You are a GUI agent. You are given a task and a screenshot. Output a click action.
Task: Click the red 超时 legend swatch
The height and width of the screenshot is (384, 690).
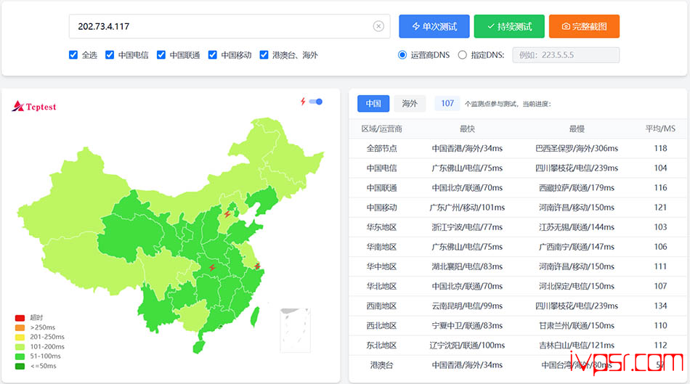(20, 318)
